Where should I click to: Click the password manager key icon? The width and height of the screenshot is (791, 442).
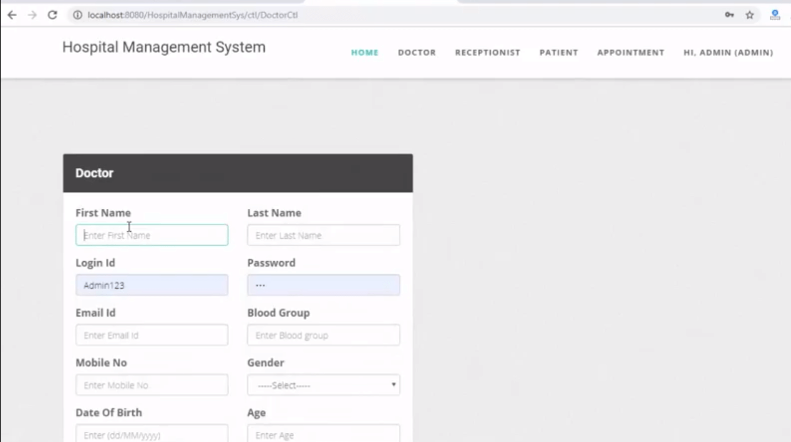pyautogui.click(x=729, y=15)
